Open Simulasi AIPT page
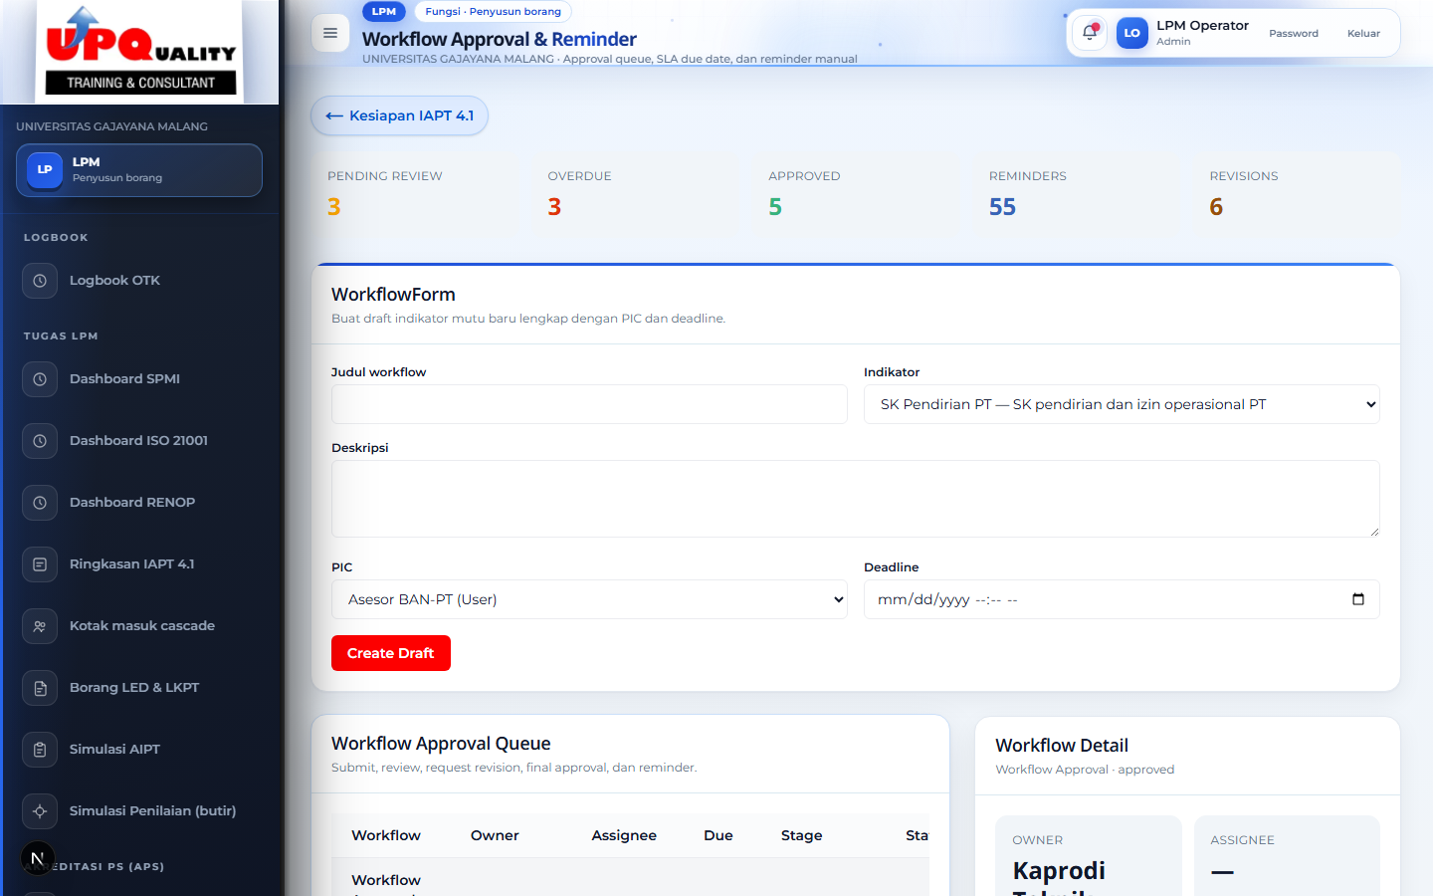This screenshot has width=1433, height=896. (139, 750)
